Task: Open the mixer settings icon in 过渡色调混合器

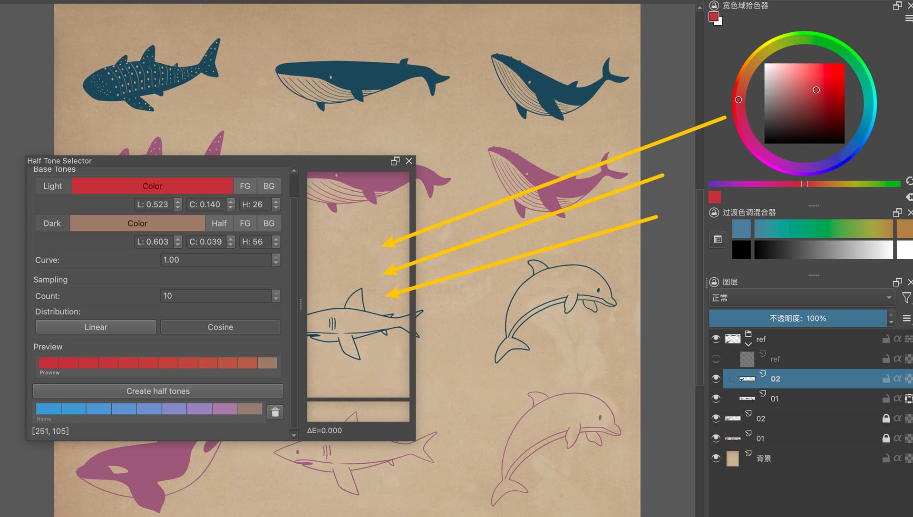Action: point(718,239)
